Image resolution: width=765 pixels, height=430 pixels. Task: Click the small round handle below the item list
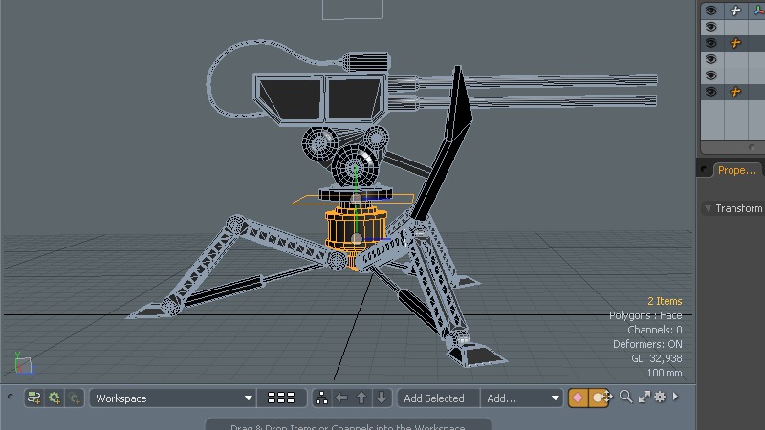752,147
